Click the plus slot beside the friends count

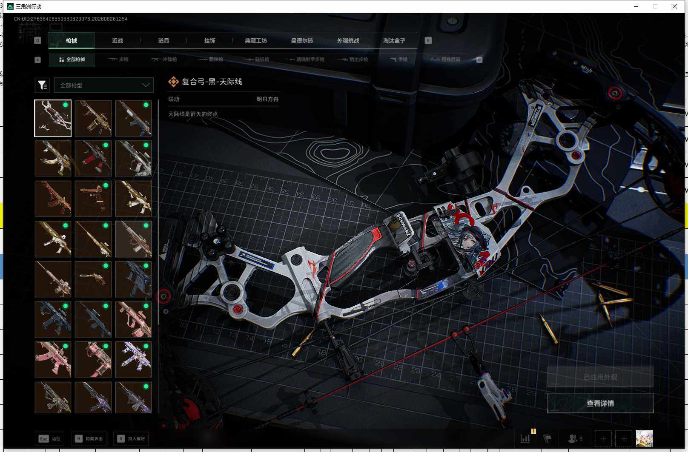point(603,438)
